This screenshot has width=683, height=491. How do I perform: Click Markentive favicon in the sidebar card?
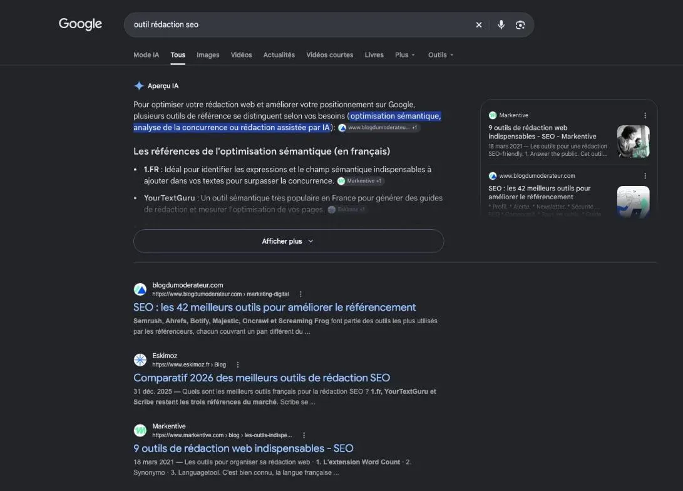493,115
